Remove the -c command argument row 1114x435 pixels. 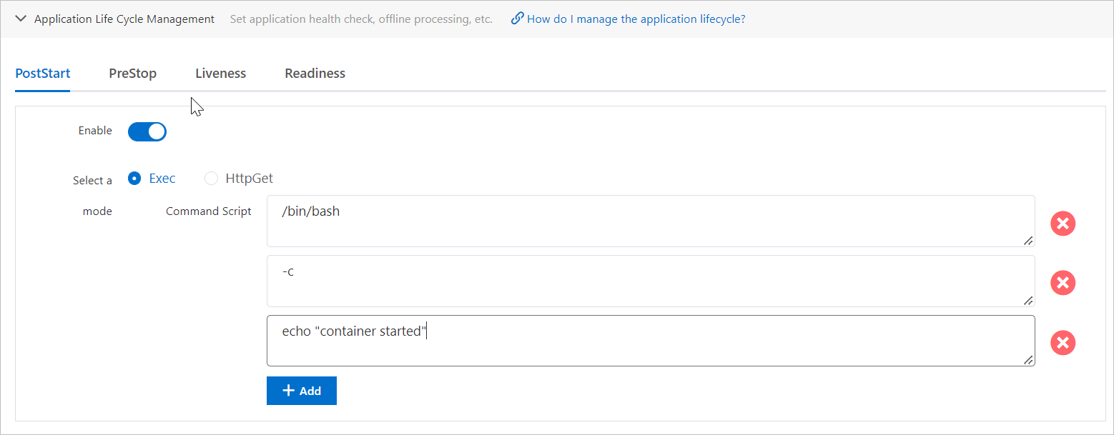(1063, 283)
